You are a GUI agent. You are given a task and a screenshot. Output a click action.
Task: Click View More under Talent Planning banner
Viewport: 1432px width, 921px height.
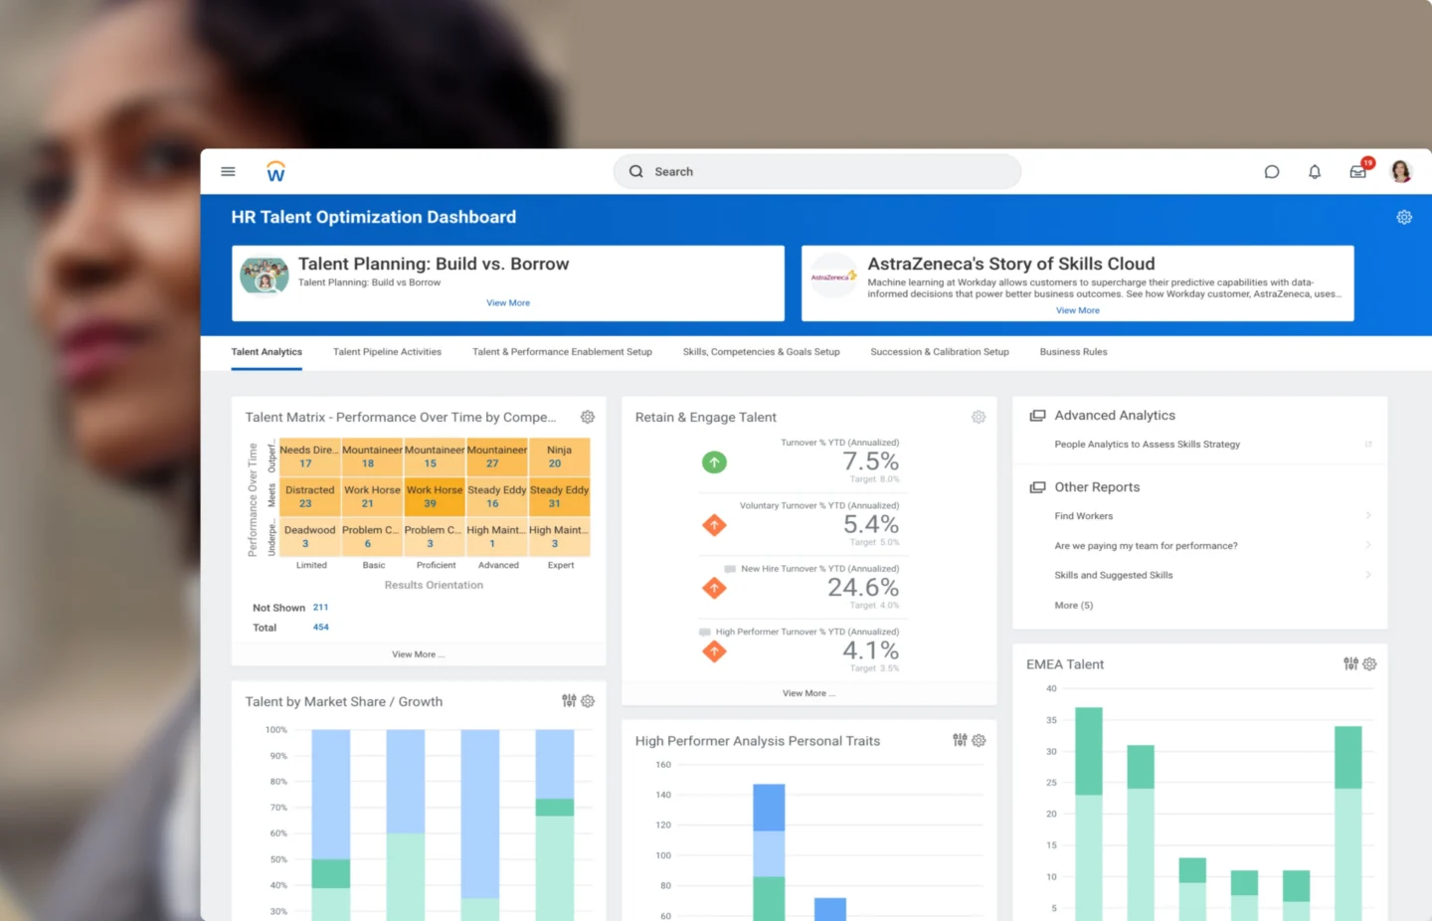[508, 303]
